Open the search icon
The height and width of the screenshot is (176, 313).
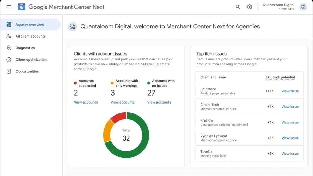pyautogui.click(x=238, y=7)
